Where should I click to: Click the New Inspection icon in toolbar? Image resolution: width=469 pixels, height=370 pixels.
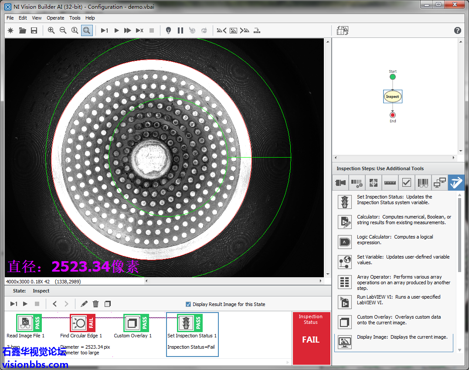coord(11,30)
